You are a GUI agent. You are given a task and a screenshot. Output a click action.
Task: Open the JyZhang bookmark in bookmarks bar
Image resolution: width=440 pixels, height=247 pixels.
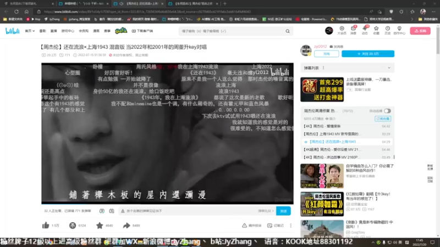(x=52, y=19)
